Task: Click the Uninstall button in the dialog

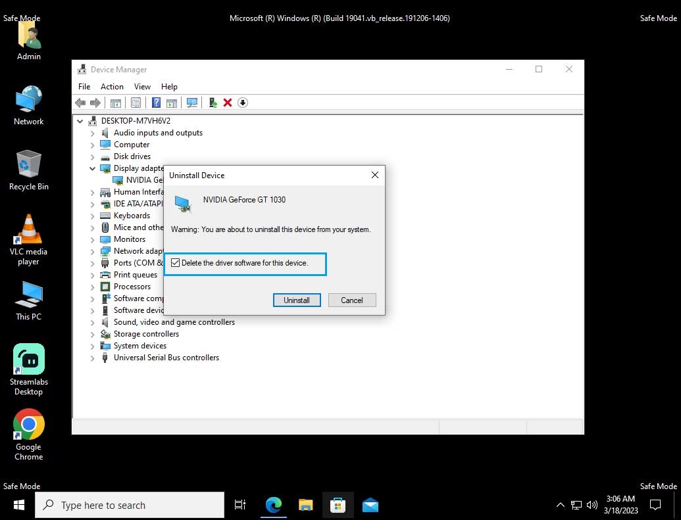Action: (x=297, y=300)
